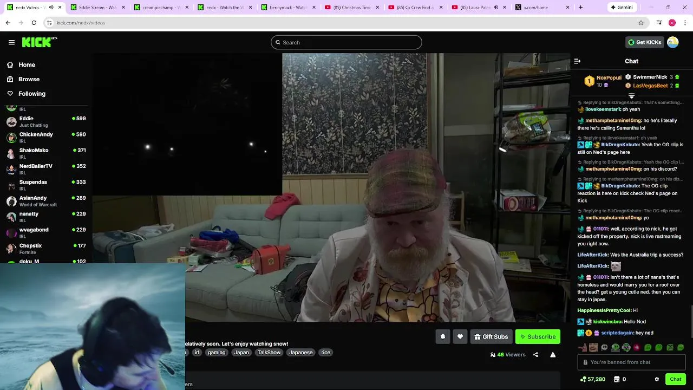Select the Japanese tag

[x=300, y=352]
